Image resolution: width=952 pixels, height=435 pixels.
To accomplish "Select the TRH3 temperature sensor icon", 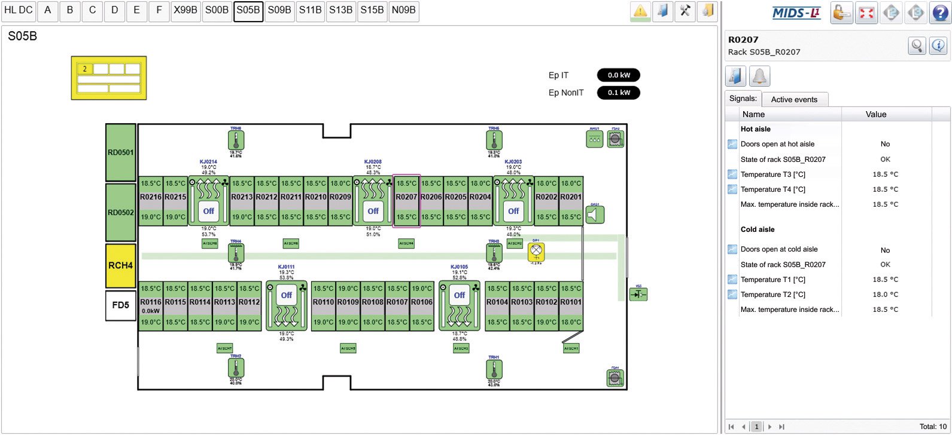I will [494, 253].
